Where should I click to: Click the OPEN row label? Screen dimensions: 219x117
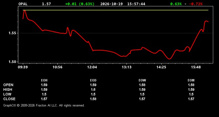point(8,85)
